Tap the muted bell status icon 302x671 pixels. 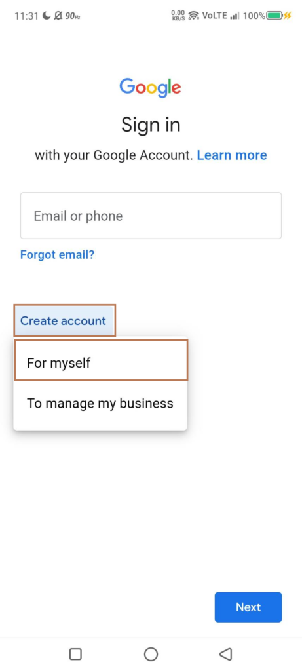(x=58, y=16)
